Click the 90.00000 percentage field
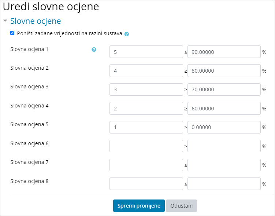The height and width of the screenshot is (216, 275). [224, 52]
